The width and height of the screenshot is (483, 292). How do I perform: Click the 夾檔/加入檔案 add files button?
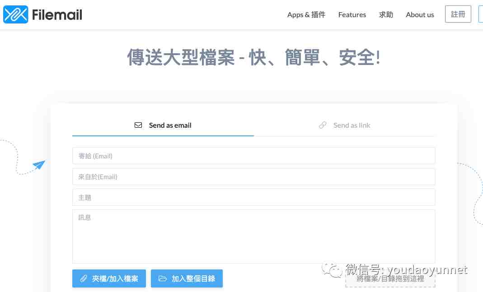pos(109,278)
